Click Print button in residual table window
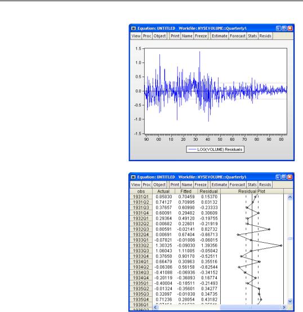 coord(175,185)
